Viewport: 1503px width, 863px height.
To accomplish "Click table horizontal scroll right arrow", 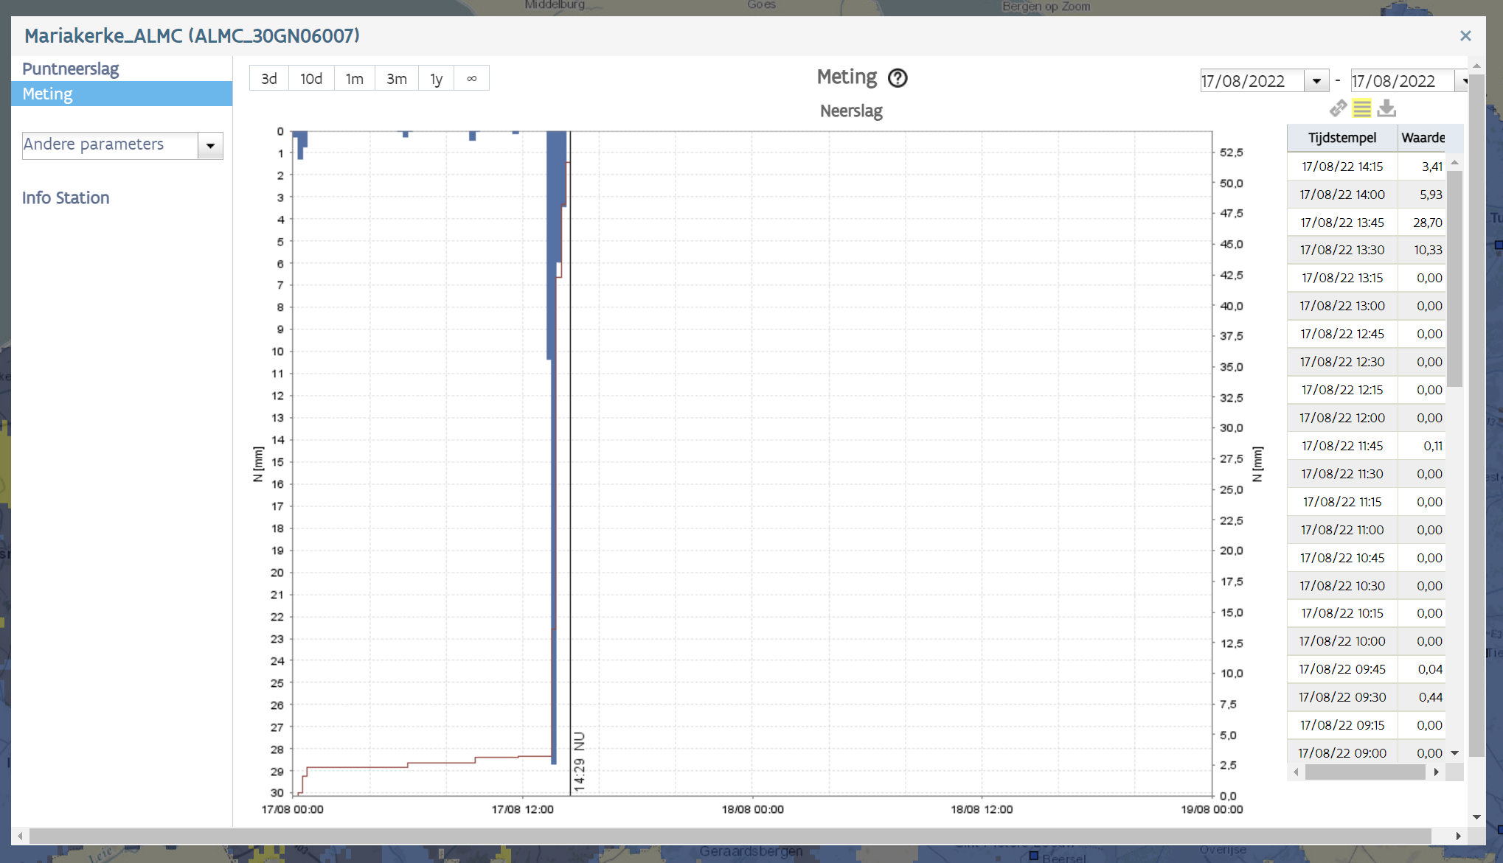I will click(1436, 772).
